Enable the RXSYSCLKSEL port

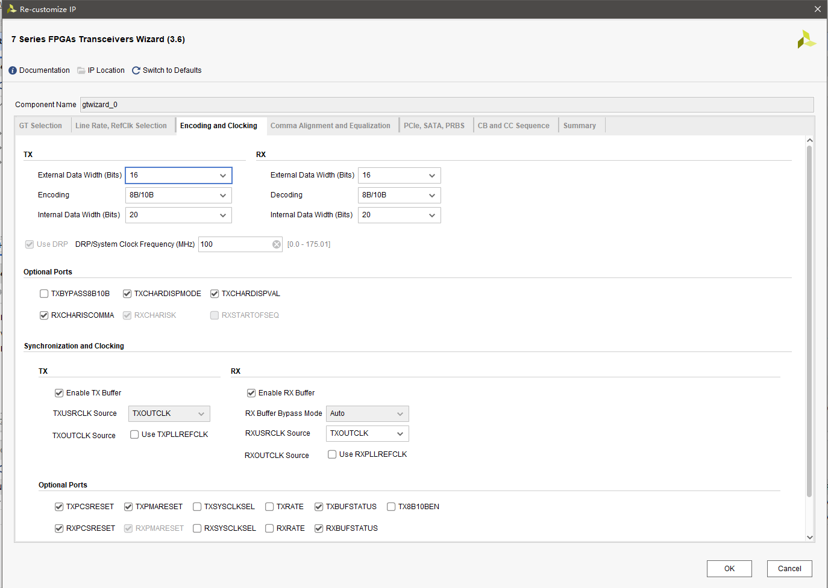(197, 528)
